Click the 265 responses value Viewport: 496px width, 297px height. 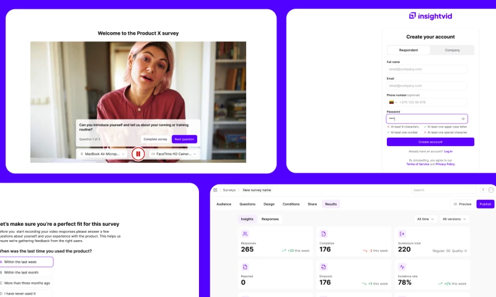(247, 249)
